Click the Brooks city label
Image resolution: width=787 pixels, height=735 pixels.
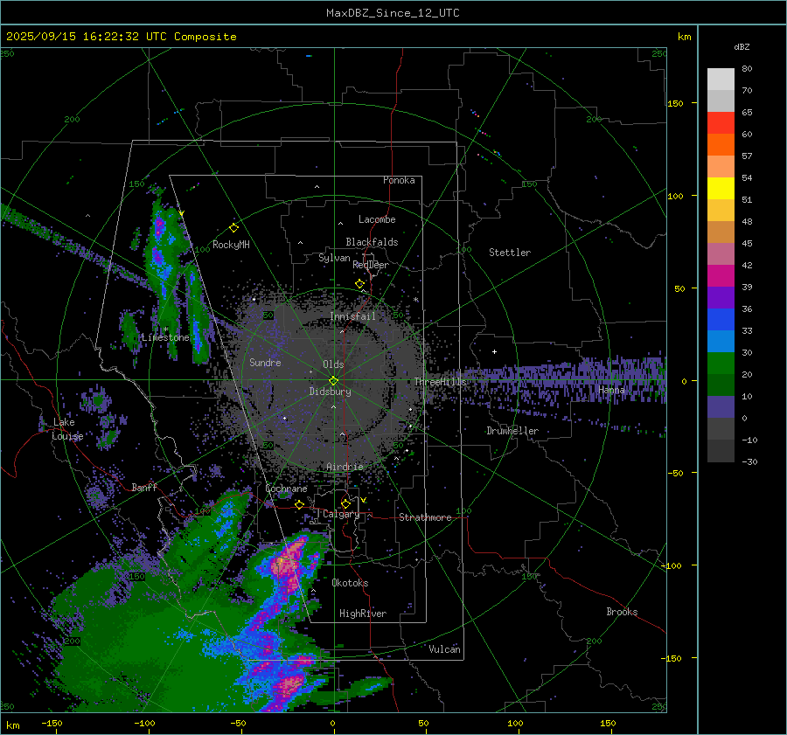[x=622, y=612]
